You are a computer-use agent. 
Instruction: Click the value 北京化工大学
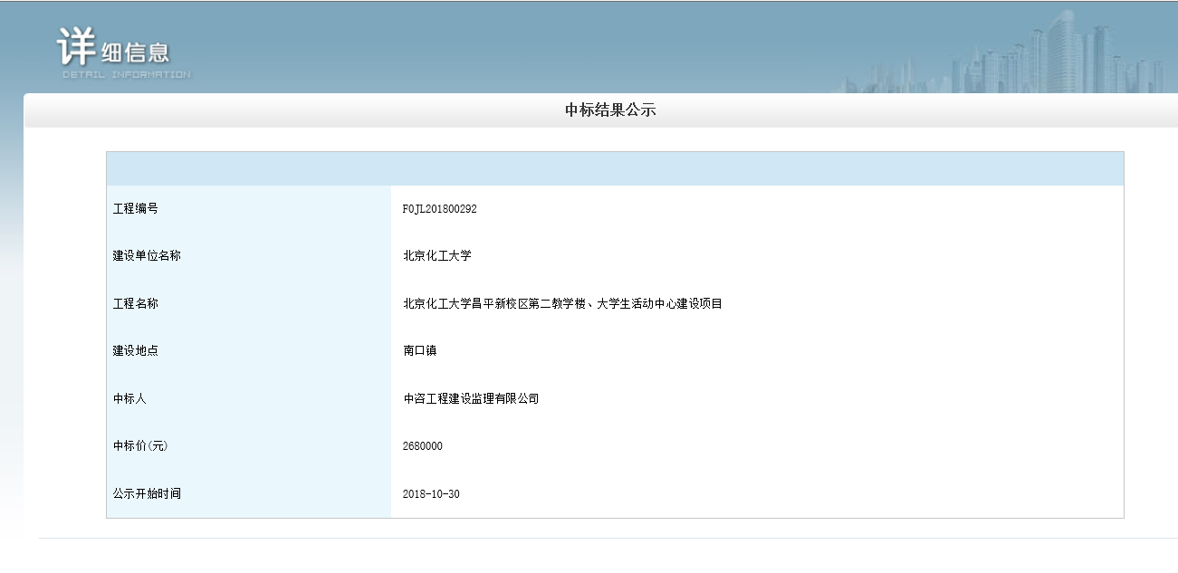[437, 256]
